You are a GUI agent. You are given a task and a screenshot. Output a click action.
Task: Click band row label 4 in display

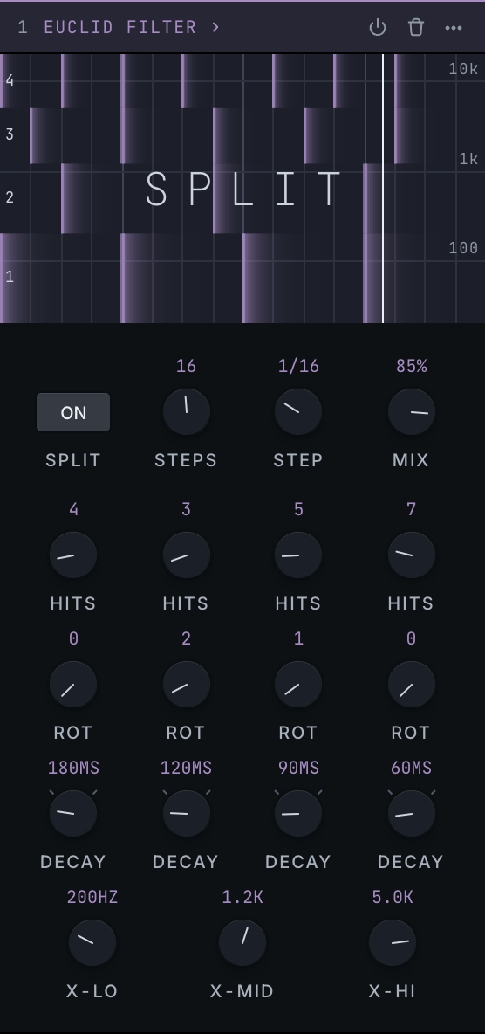tap(10, 80)
